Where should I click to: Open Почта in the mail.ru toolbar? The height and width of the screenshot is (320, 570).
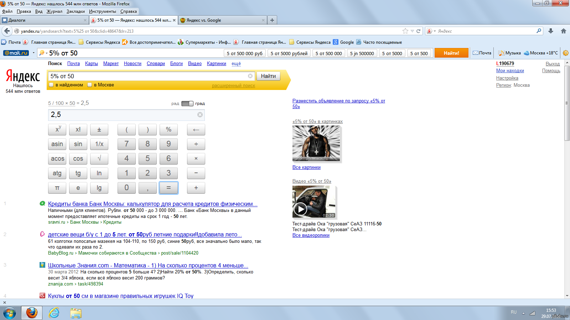pyautogui.click(x=482, y=53)
